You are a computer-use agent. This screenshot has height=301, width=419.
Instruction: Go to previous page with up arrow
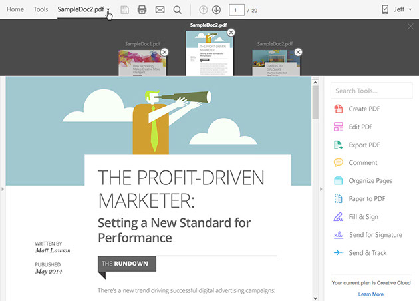coord(204,10)
